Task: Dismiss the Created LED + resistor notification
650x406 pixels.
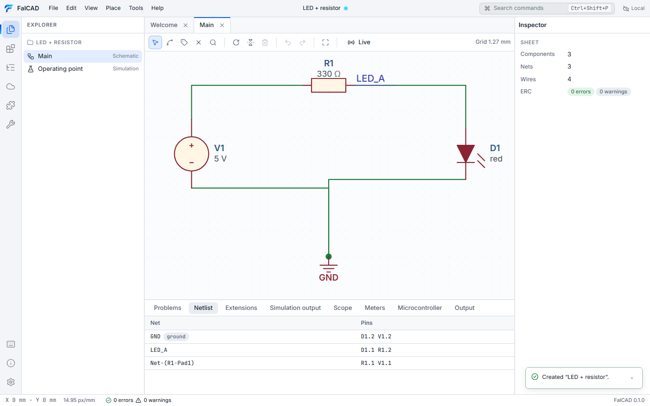Action: pyautogui.click(x=632, y=378)
